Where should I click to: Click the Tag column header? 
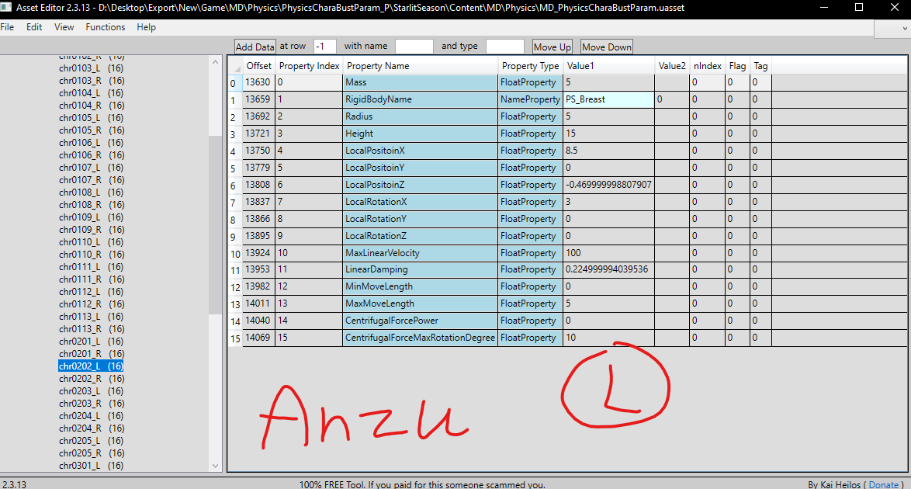tap(760, 66)
